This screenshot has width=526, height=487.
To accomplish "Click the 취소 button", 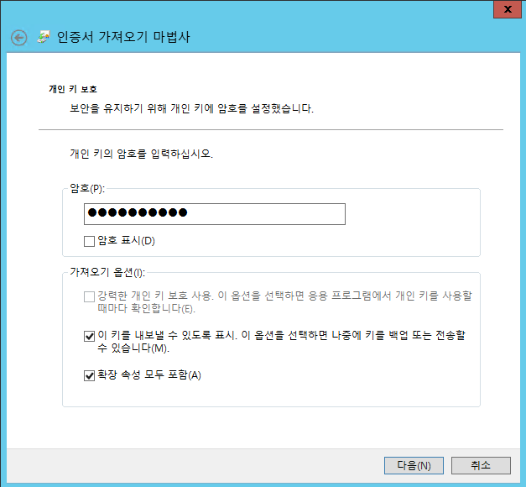I will [x=481, y=465].
